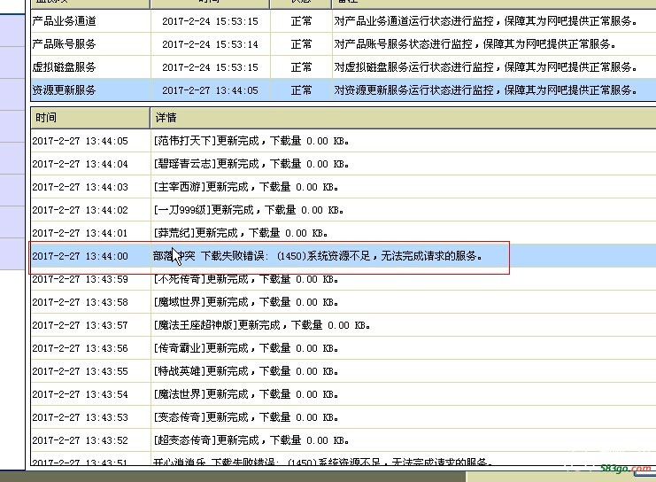
Task: Select the 产品业务通道 monitor item
Action: [64, 21]
